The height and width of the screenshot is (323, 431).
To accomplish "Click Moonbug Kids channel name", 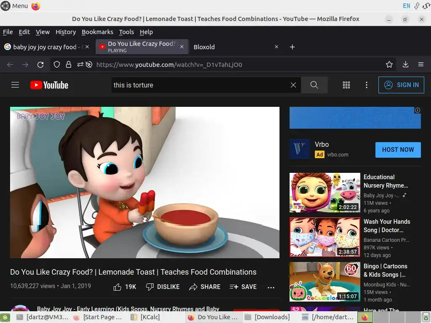I will [387, 285].
